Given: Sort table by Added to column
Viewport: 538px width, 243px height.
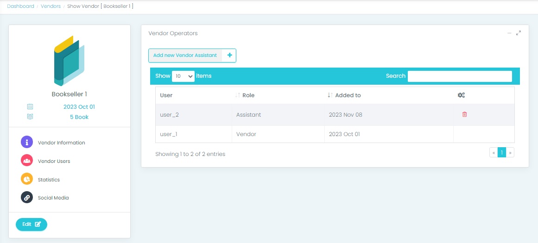Looking at the screenshot, I should pyautogui.click(x=348, y=95).
